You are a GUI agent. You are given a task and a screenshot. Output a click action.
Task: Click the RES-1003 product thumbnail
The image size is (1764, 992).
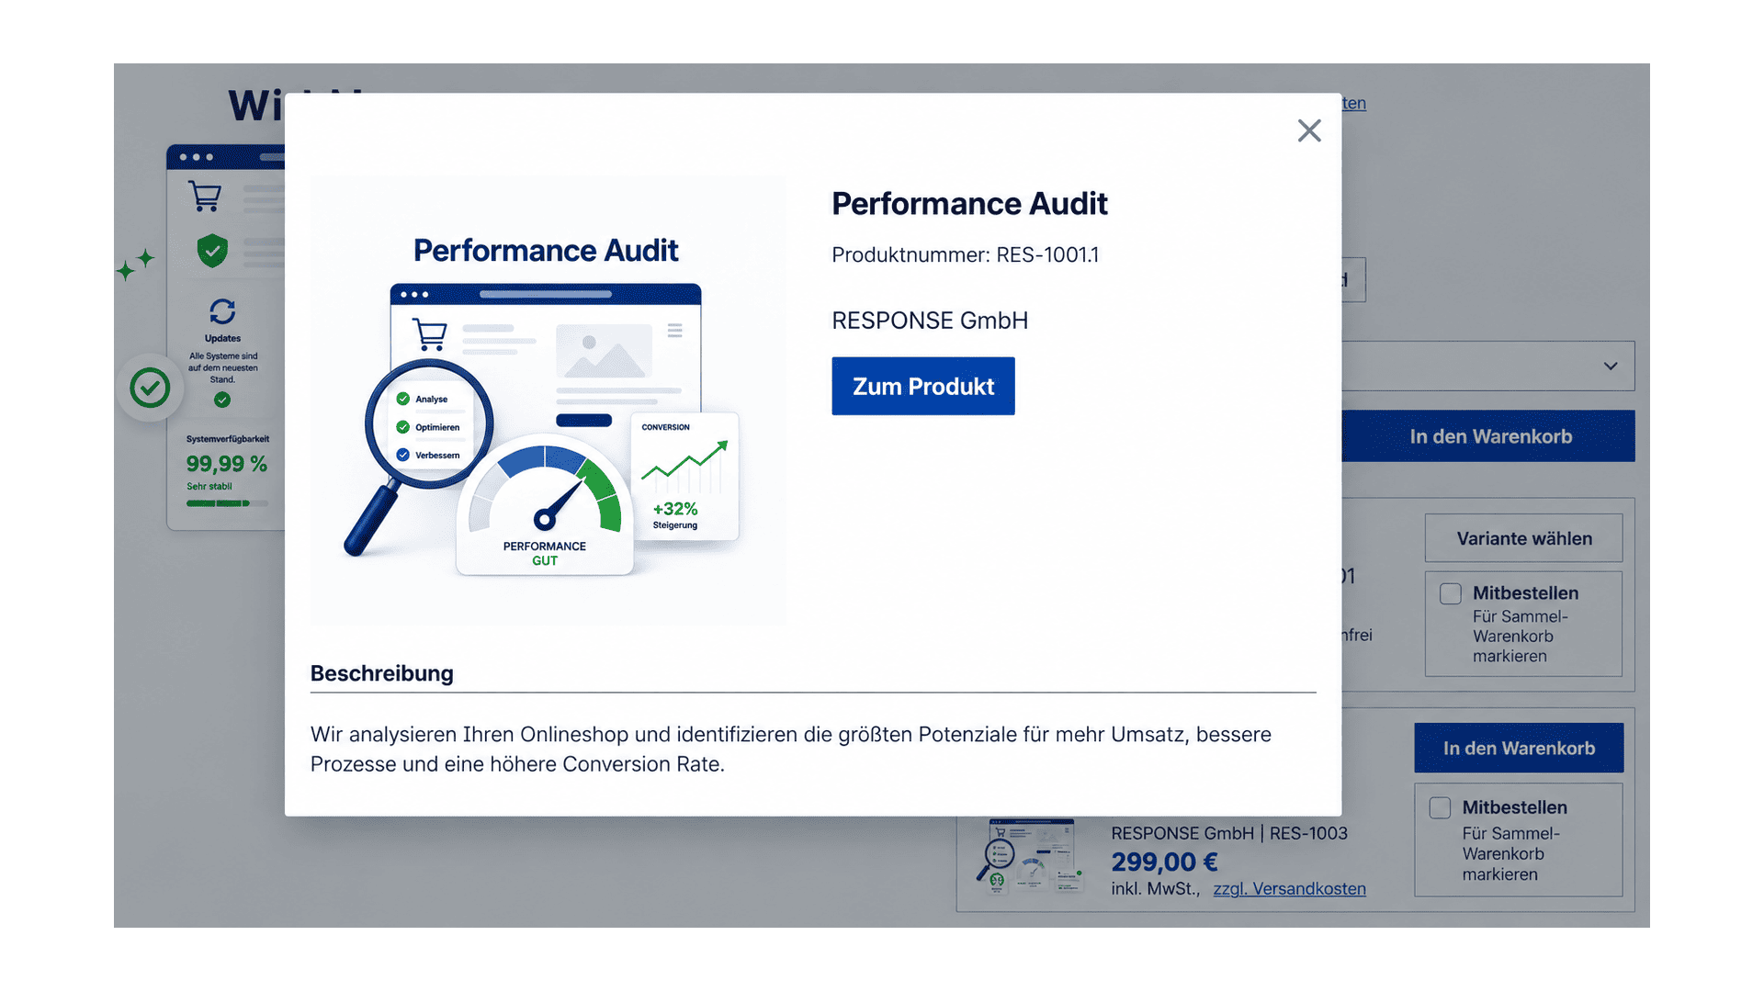click(1031, 857)
